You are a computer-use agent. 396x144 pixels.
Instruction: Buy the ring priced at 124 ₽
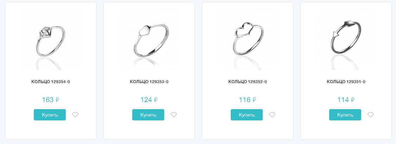point(148,115)
